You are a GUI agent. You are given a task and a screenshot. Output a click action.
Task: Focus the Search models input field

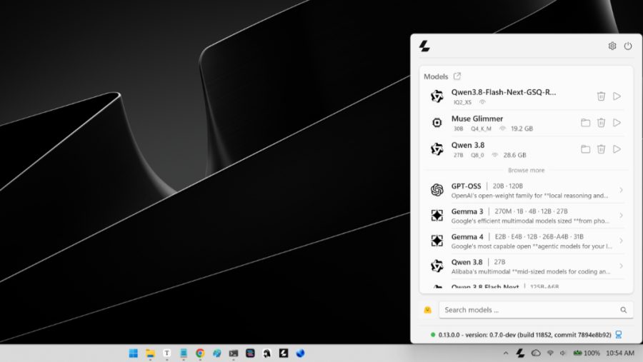coord(536,310)
